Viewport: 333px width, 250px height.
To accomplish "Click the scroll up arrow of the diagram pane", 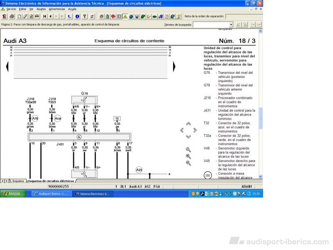I will [261, 31].
